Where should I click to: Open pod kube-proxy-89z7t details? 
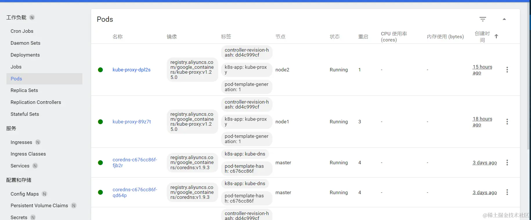(132, 122)
